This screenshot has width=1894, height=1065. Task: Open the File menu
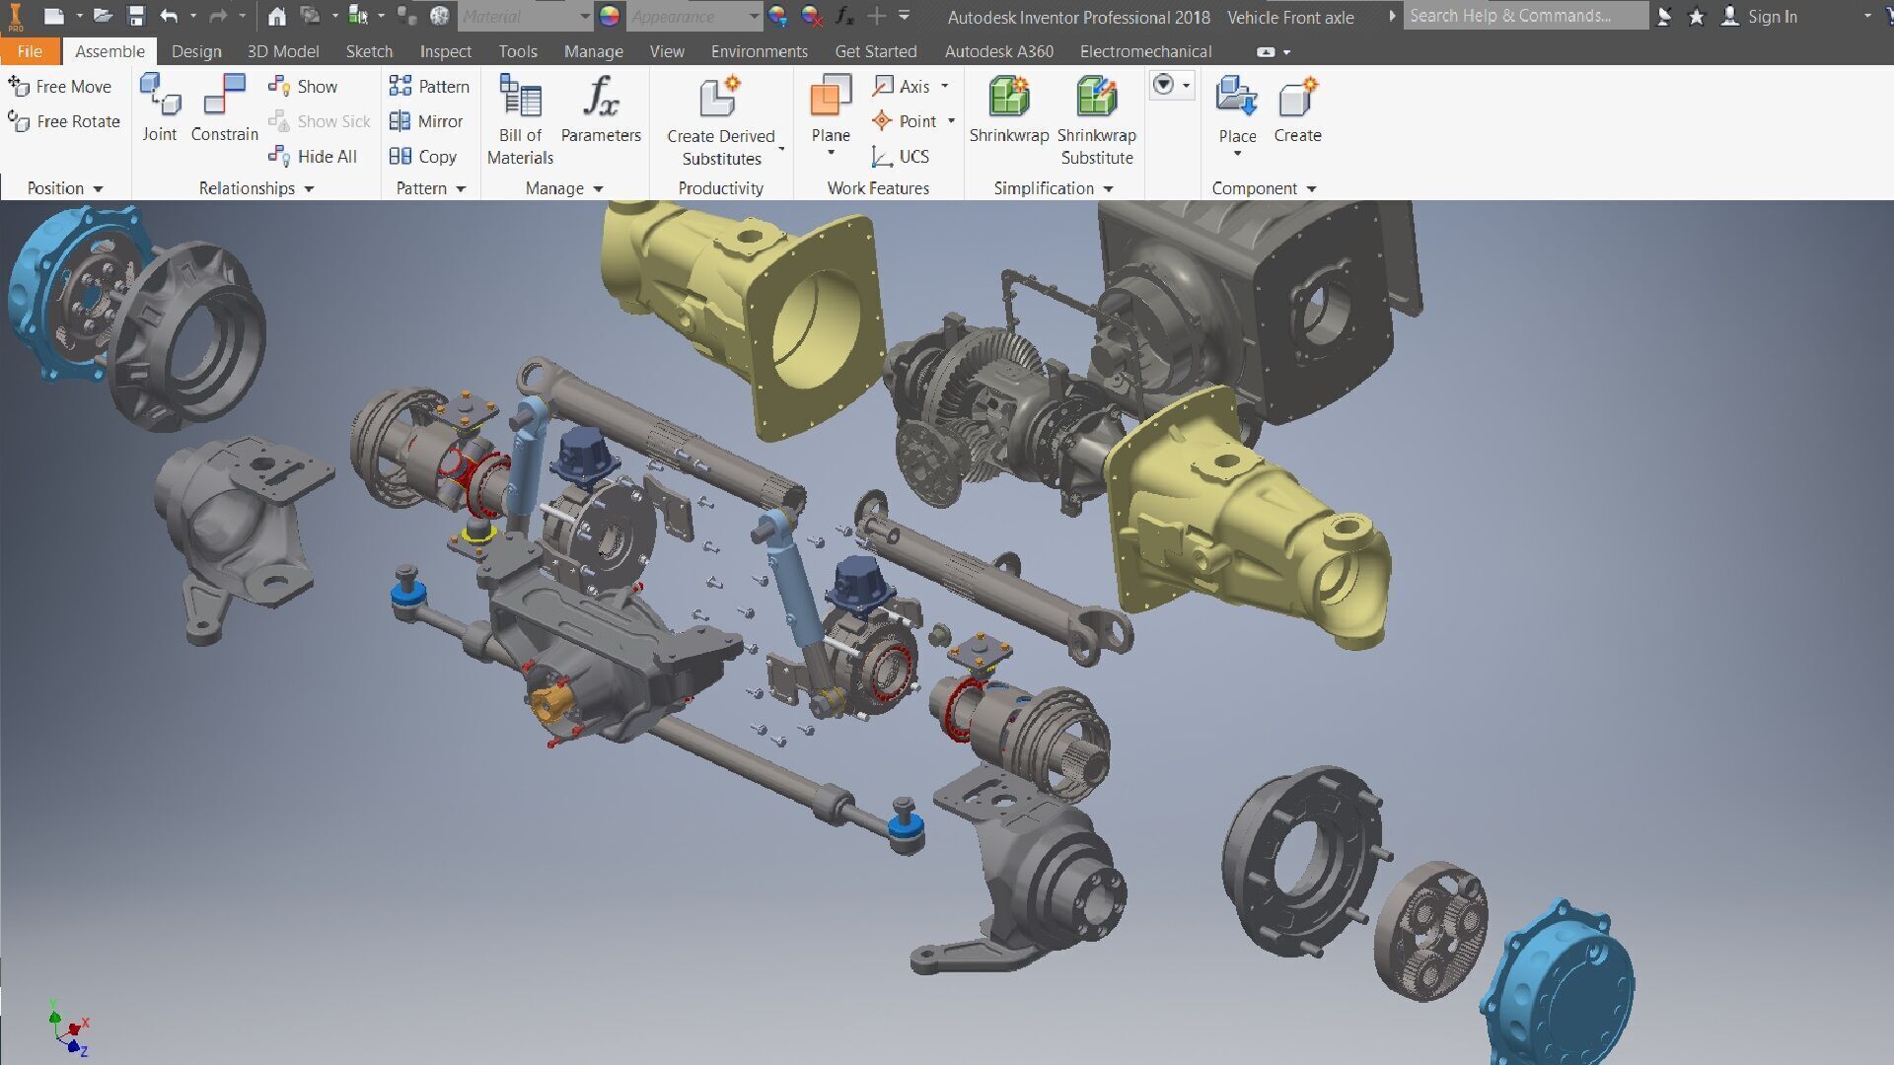[30, 51]
